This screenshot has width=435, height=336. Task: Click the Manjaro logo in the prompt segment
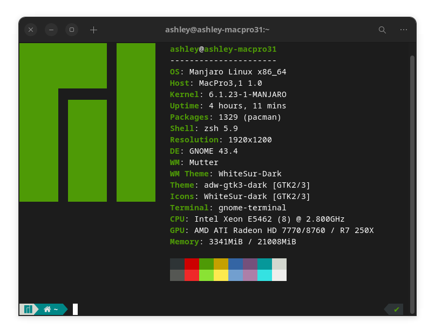tap(28, 309)
